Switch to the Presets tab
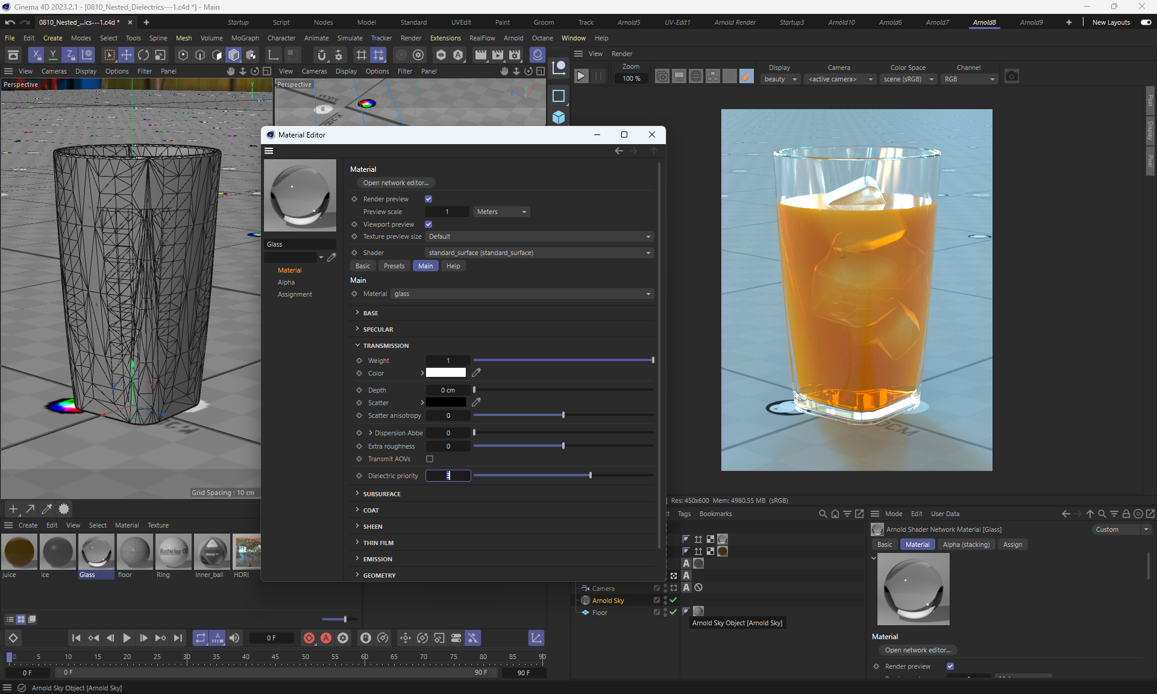The width and height of the screenshot is (1157, 694). click(394, 266)
